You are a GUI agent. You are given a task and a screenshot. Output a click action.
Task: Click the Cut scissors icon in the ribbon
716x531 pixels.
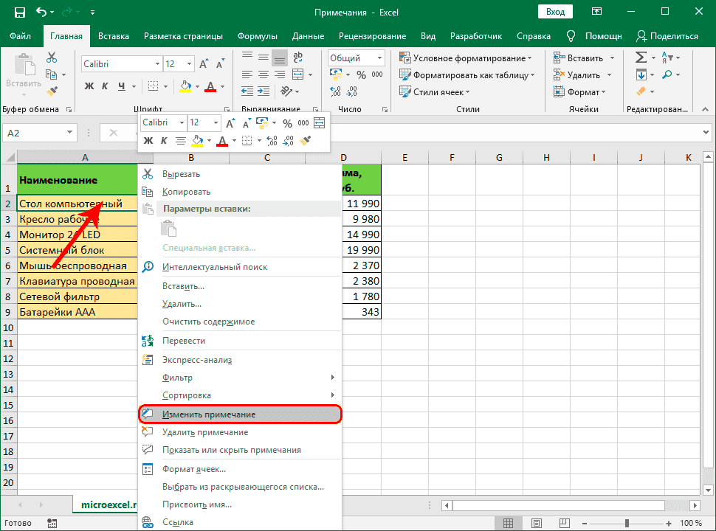tap(52, 58)
